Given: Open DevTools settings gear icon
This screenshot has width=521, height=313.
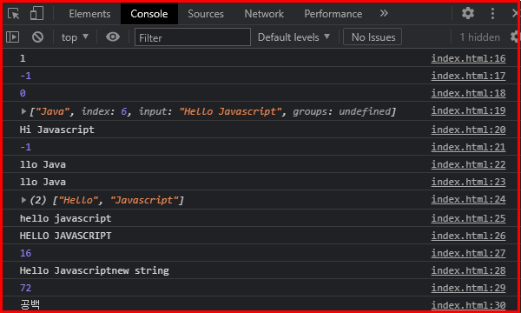Looking at the screenshot, I should point(468,13).
